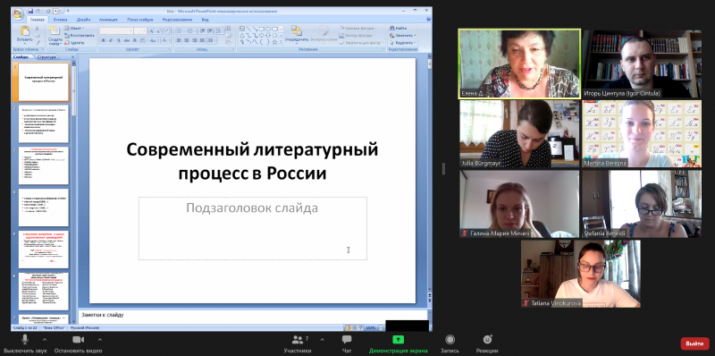Switch to the Главная ribbon tab
Image resolution: width=715 pixels, height=356 pixels.
pyautogui.click(x=37, y=20)
